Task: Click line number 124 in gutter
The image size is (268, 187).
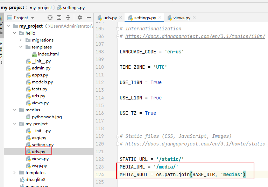Action: click(100, 174)
